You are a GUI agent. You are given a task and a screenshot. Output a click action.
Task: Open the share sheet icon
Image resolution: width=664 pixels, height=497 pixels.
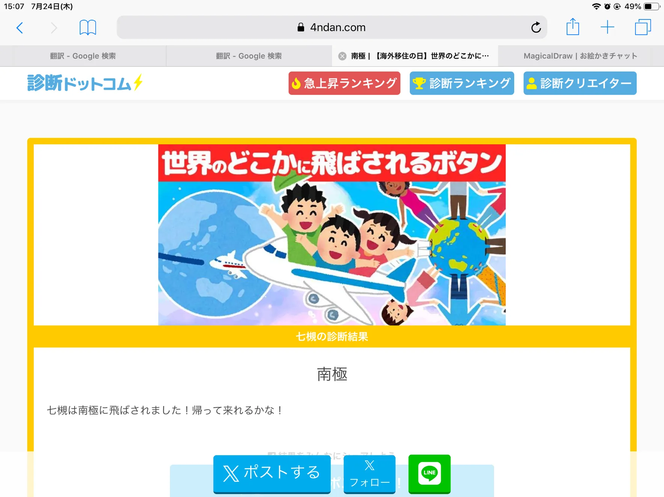click(573, 27)
